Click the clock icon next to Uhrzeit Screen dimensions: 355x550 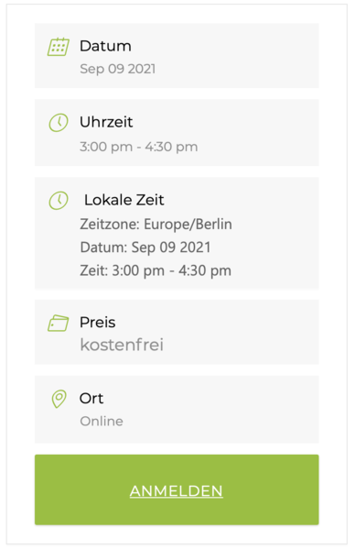(59, 123)
